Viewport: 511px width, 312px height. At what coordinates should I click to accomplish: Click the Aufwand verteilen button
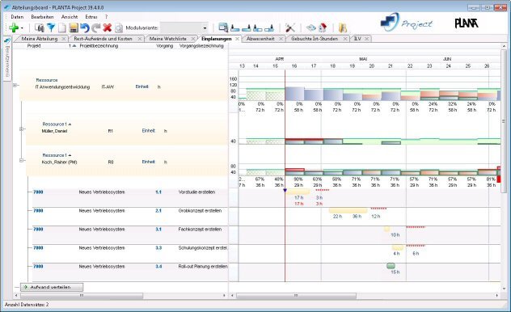click(52, 287)
